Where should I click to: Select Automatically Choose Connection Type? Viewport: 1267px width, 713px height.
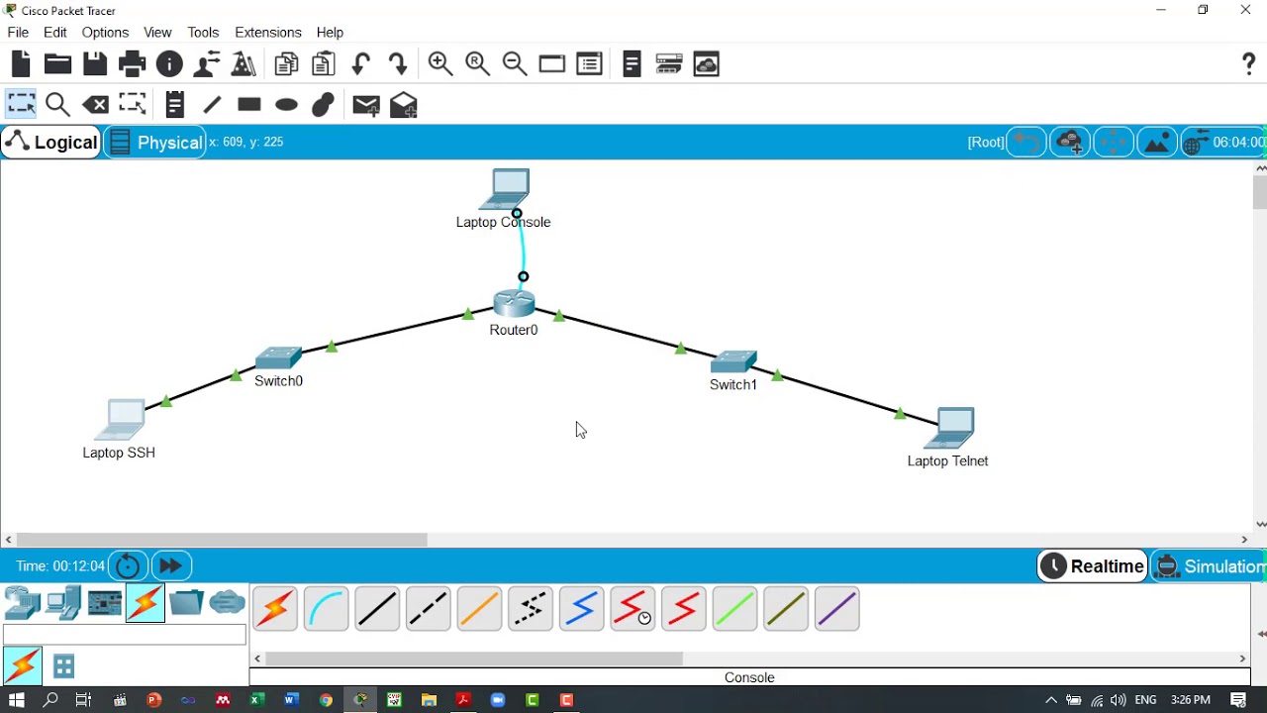click(x=275, y=609)
